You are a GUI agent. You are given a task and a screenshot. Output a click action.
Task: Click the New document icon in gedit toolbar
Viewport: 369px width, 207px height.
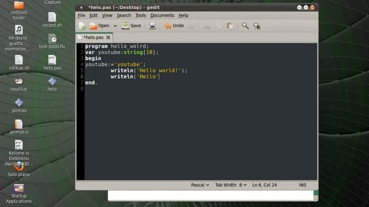point(82,26)
